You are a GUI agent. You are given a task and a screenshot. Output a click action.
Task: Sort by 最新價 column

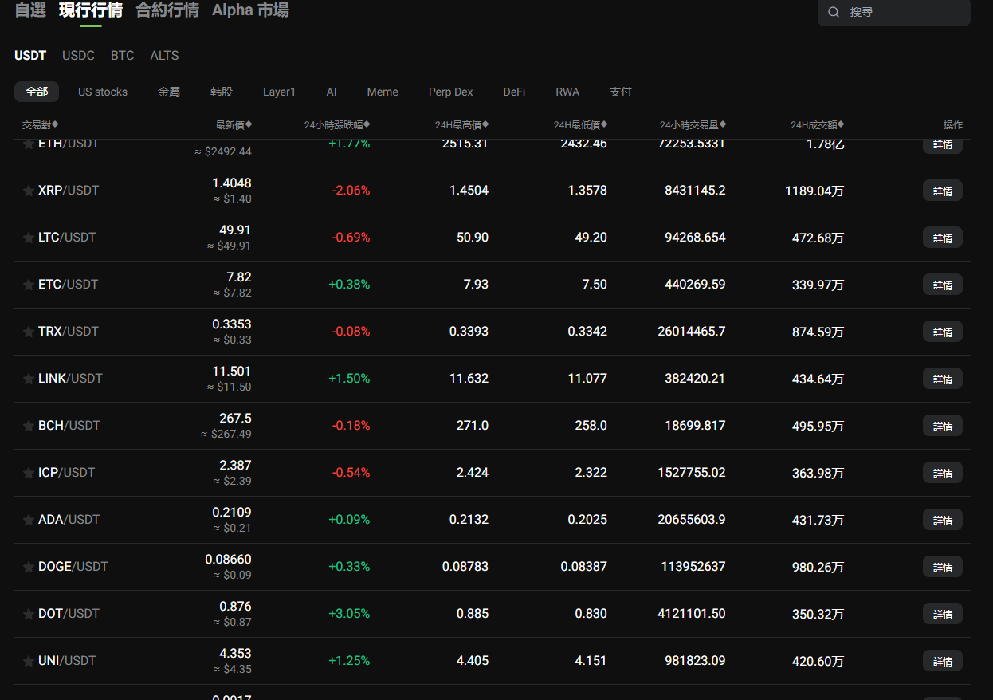(234, 124)
